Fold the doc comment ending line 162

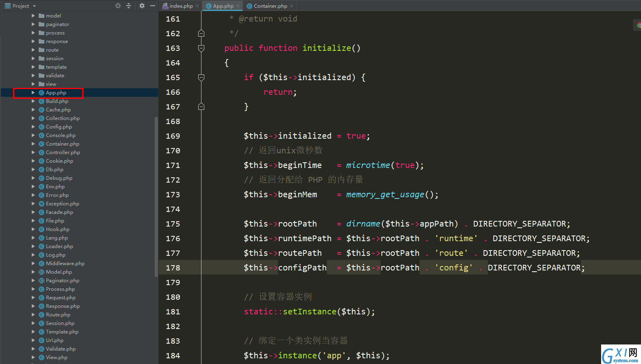(x=201, y=33)
